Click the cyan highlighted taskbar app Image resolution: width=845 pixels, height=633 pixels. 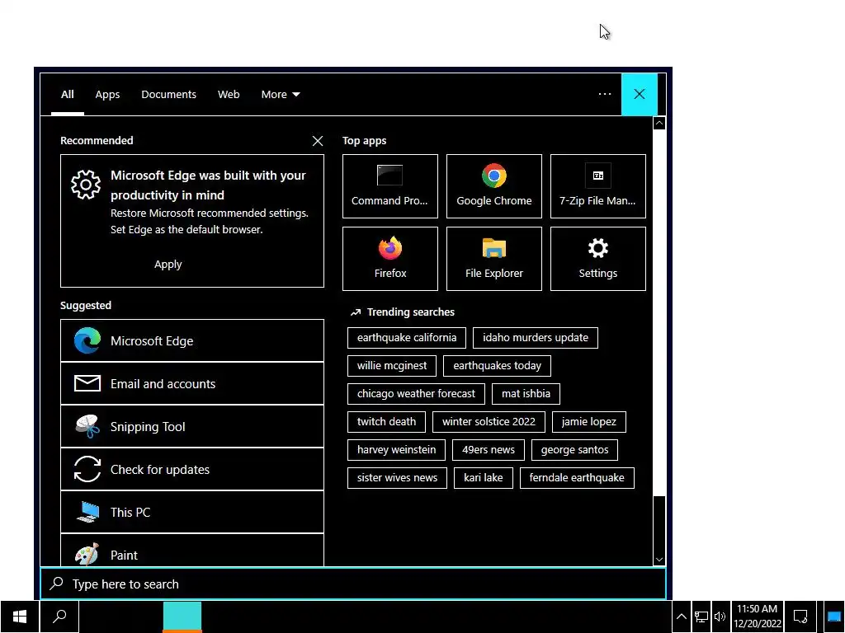[x=182, y=617]
